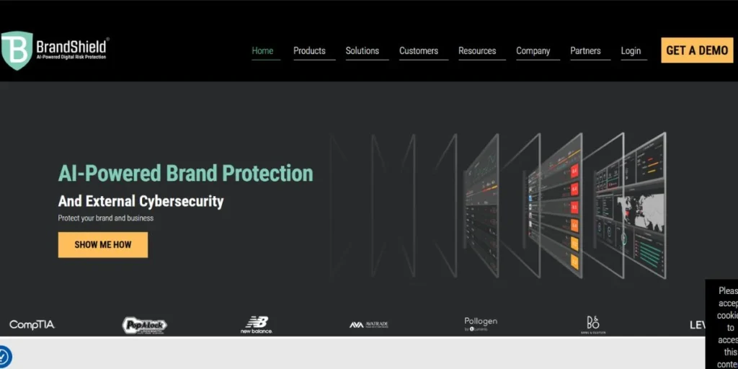Click the And External Cybersecurity subheading

coord(141,202)
